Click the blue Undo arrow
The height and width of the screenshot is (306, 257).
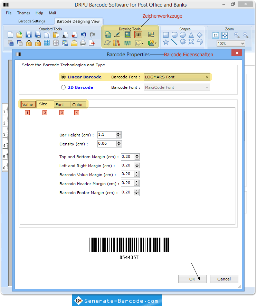coord(83,35)
